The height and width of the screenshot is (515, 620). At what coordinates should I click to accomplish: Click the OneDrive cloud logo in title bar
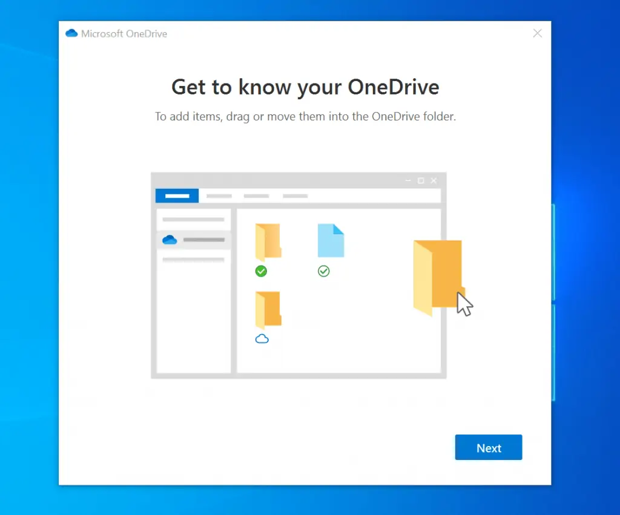(71, 33)
